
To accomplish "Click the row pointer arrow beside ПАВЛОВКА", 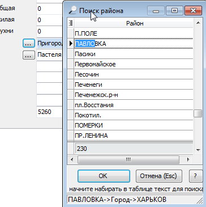I will click(x=71, y=44).
